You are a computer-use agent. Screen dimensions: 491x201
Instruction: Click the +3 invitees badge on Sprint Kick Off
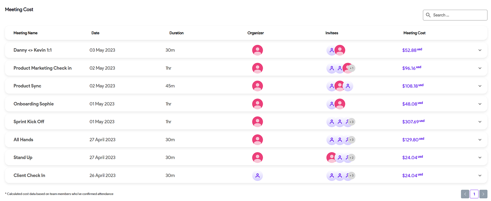tap(351, 122)
